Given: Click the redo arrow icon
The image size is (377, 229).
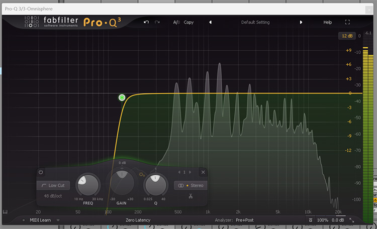Looking at the screenshot, I should pos(157,22).
